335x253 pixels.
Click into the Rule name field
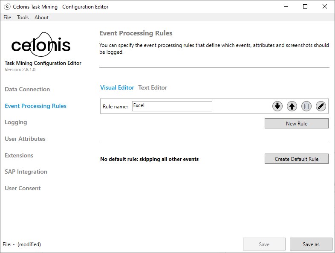tap(172, 106)
